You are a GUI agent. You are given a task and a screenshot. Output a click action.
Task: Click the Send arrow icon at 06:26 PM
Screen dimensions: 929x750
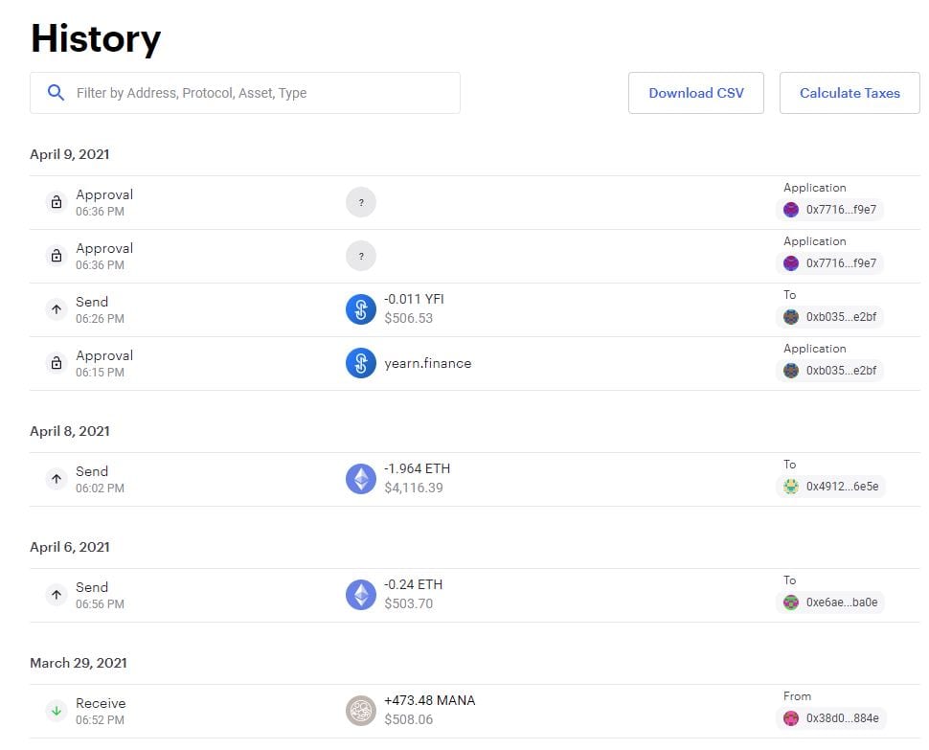click(57, 309)
